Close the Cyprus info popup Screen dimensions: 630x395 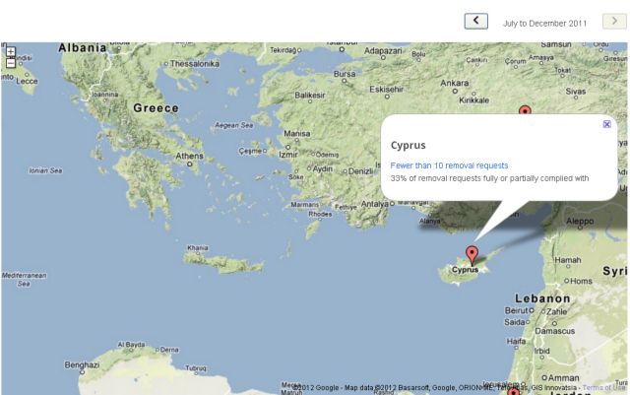click(606, 124)
